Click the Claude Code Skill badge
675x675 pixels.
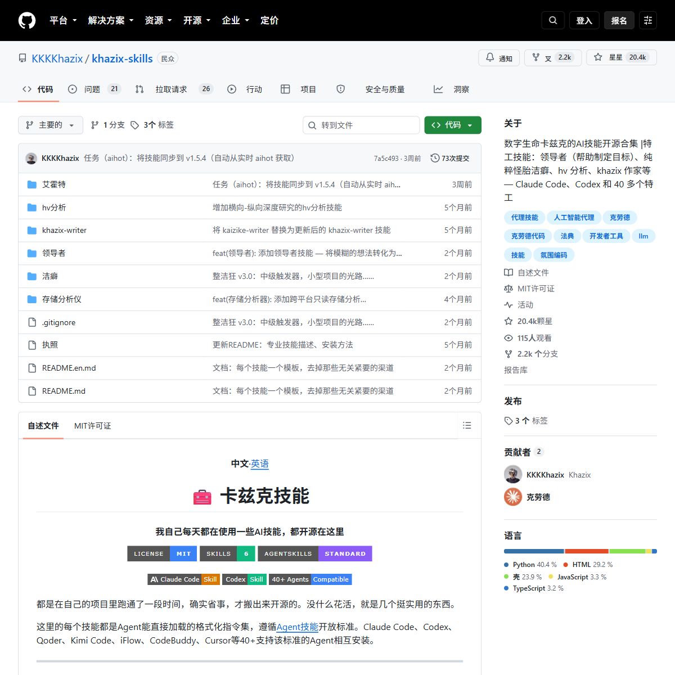(183, 579)
